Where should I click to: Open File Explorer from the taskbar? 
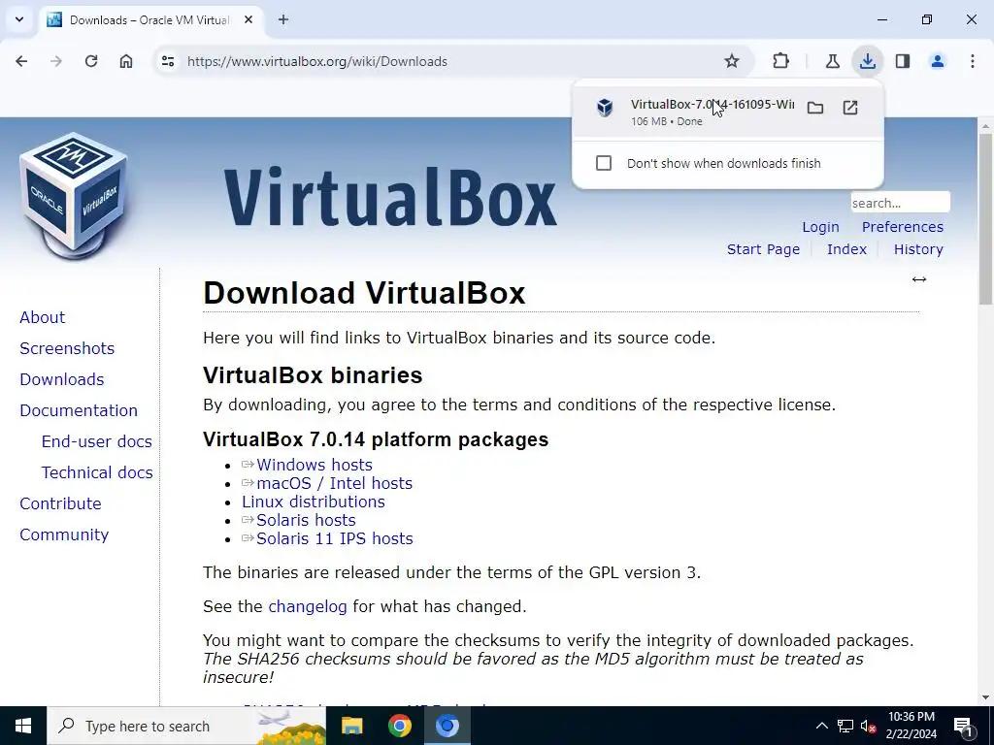(351, 726)
